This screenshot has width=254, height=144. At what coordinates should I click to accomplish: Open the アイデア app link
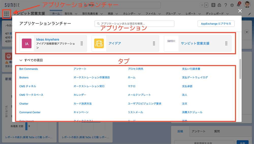(115, 43)
